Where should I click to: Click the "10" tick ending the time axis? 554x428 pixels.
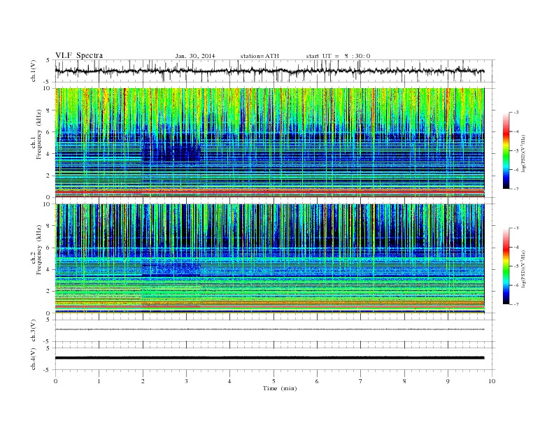tap(492, 381)
